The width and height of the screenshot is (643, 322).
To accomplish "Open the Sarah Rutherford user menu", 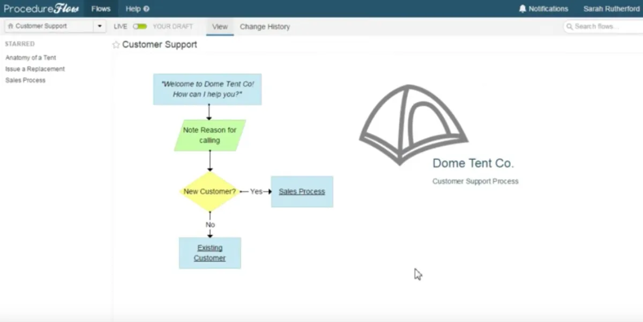I will click(611, 9).
